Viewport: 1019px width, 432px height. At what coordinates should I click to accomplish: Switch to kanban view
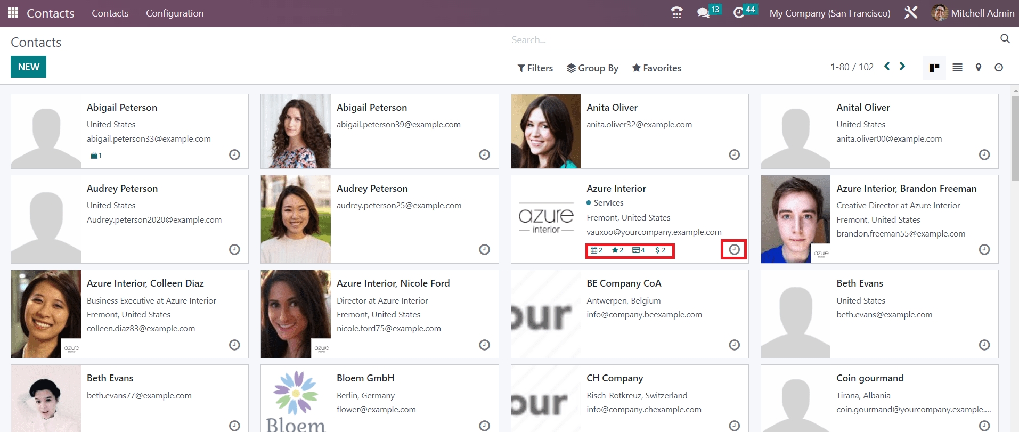point(934,68)
